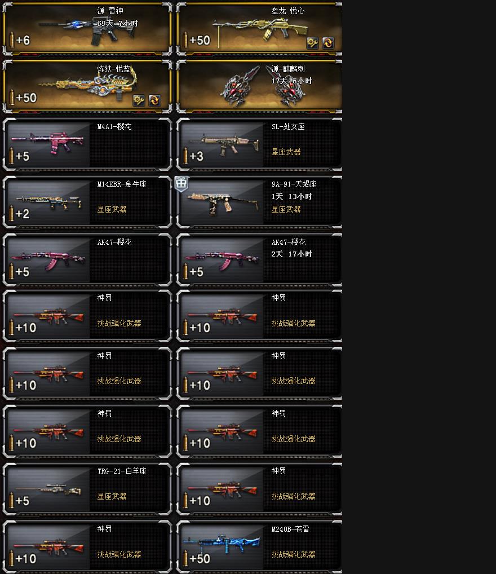Image resolution: width=496 pixels, height=574 pixels.
Task: Click the gear-wrench icon on 盘龙-悦心
Action: coord(312,43)
